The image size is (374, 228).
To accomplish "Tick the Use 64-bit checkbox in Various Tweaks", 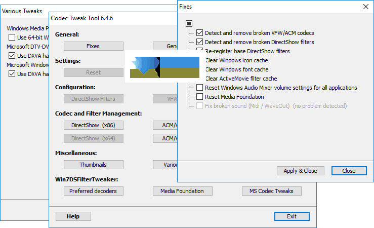I will (12, 37).
